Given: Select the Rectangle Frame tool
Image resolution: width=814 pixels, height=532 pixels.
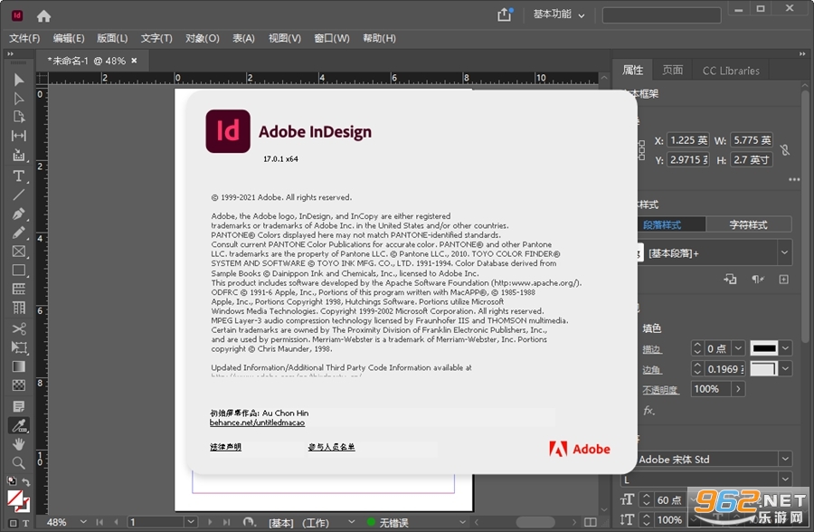Looking at the screenshot, I should (x=19, y=252).
